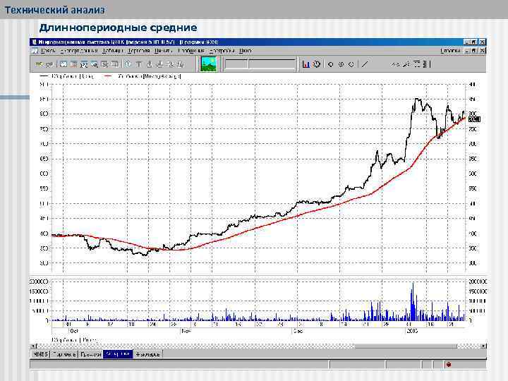The image size is (508, 381).
Task: Click the red-and-blue bar chart toolbar icon
Action: [x=306, y=64]
